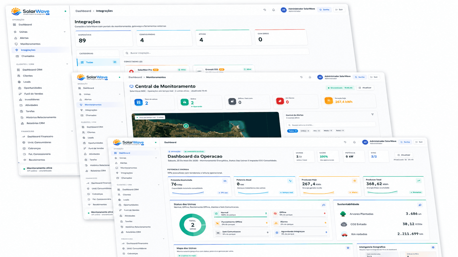Click the Normal status progress bar row
This screenshot has width=458, height=257.
coord(241,214)
